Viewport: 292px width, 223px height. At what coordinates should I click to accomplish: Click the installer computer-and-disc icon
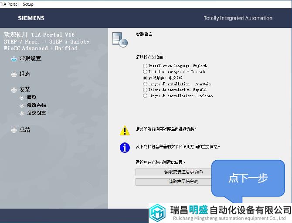tap(120, 40)
